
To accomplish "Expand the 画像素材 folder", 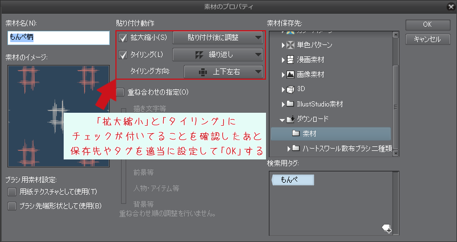I will point(283,75).
